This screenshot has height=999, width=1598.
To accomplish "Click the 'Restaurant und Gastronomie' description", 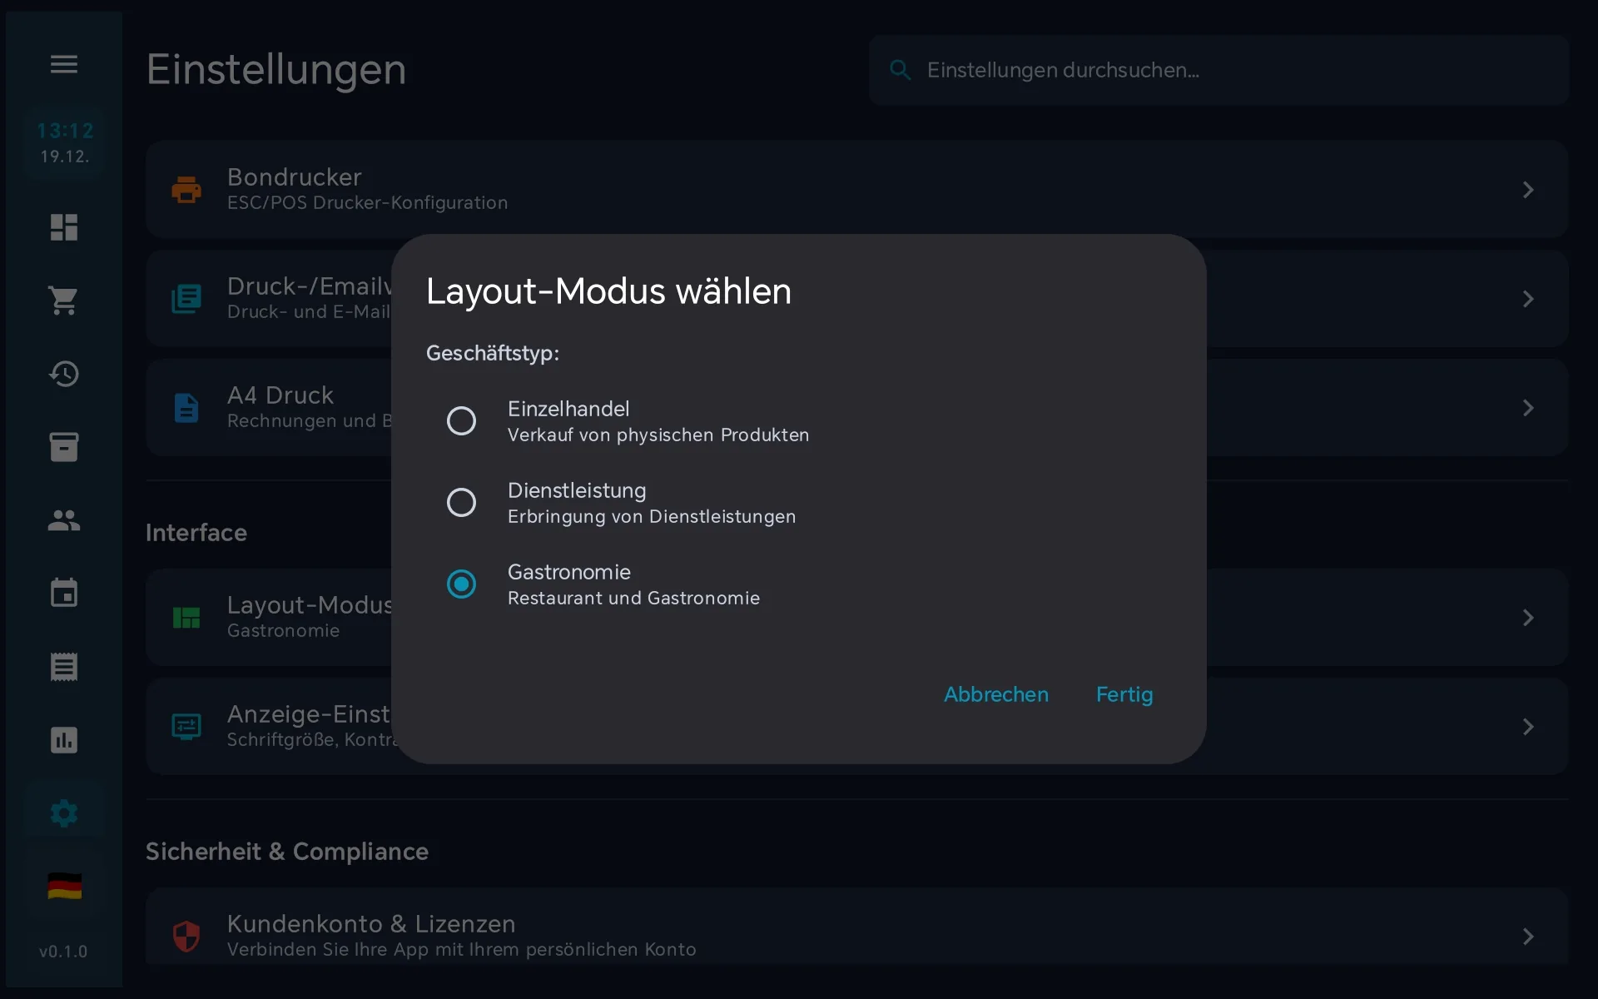I will point(633,598).
